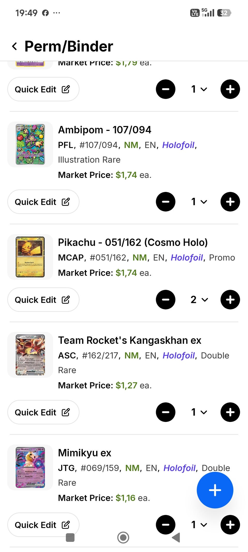Remove one Team Rocket's Kangaskhan ex copy

pyautogui.click(x=166, y=412)
